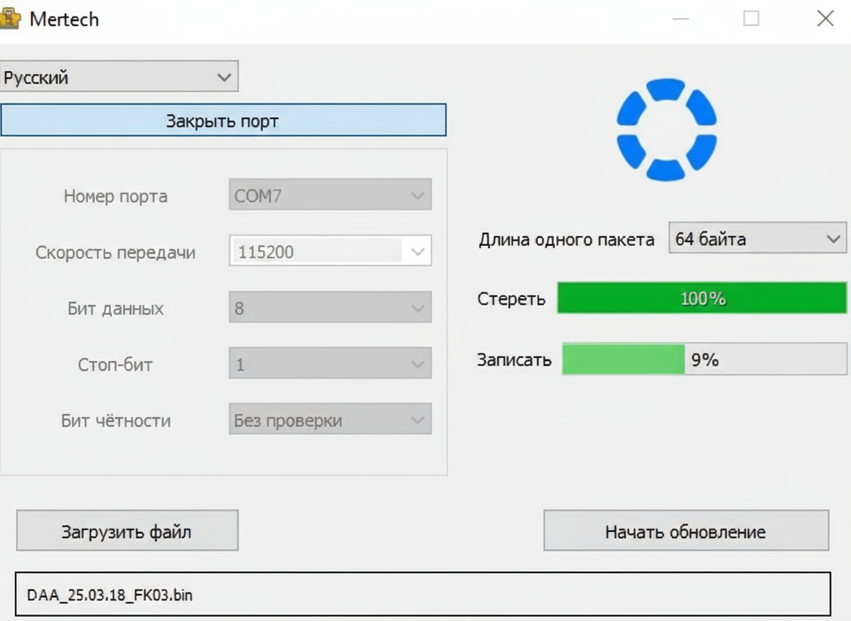Open the Скорость передачи 115200 dropdown
Image resolution: width=851 pixels, height=621 pixels.
click(x=331, y=252)
